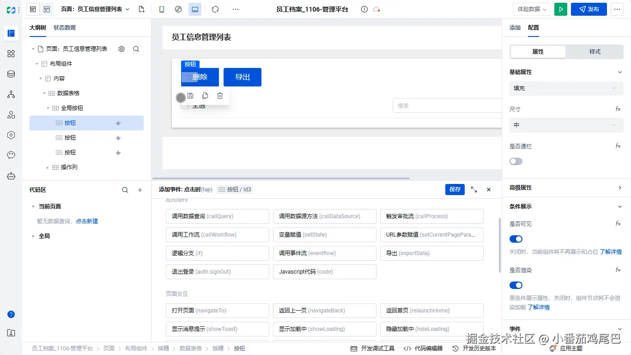Open the data source database icon in sidebar
Image resolution: width=631 pixels, height=355 pixels.
(x=11, y=74)
